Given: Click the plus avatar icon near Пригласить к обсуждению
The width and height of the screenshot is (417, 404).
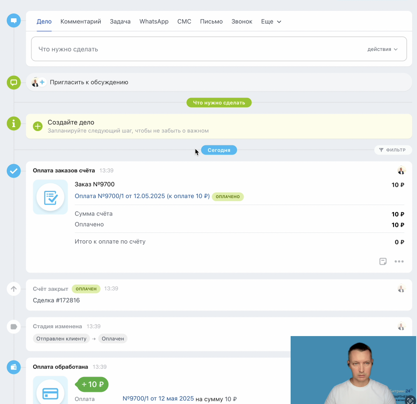Looking at the screenshot, I should 42,82.
